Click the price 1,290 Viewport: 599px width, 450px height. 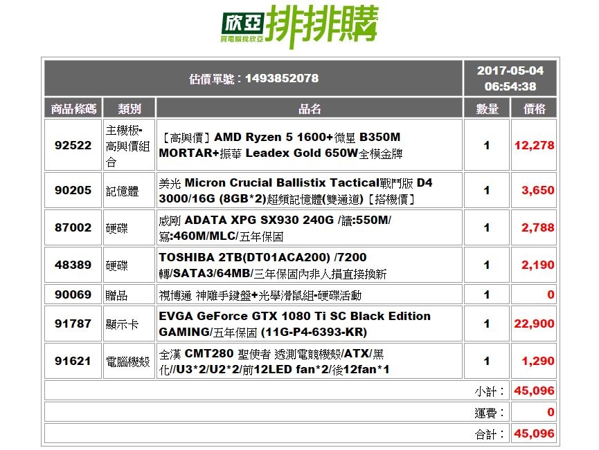(x=538, y=361)
